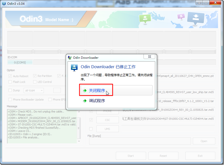Image resolution: width=224 pixels, height=165 pixels.
Task: Enable the LED Control checkbox
Action: point(35,82)
